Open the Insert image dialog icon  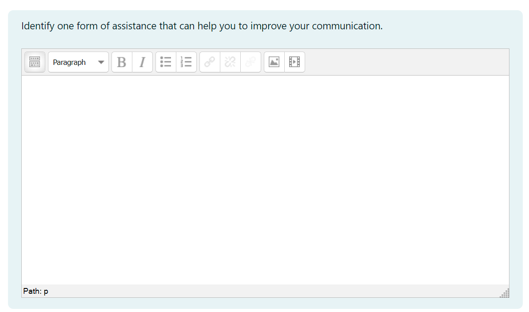274,62
